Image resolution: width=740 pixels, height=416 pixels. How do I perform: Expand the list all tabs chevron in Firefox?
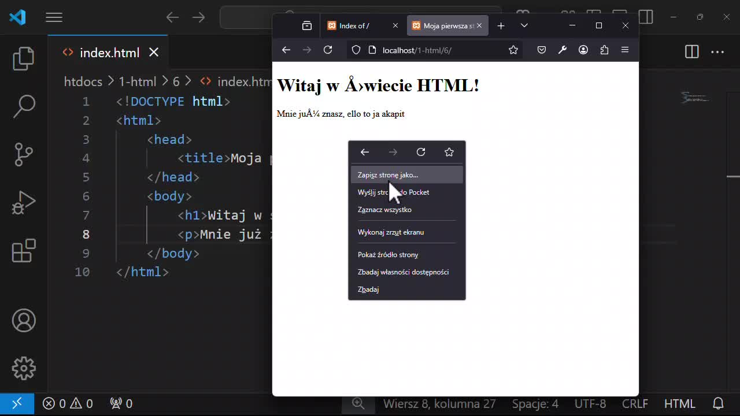pyautogui.click(x=524, y=25)
